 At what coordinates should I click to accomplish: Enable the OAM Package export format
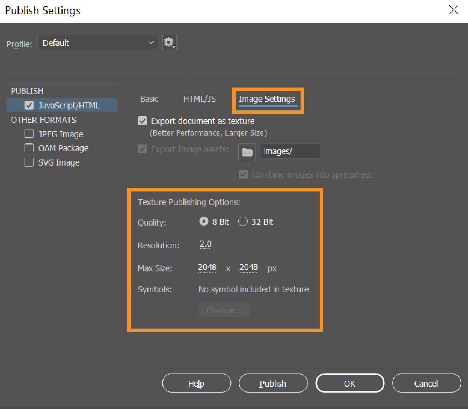pos(29,148)
